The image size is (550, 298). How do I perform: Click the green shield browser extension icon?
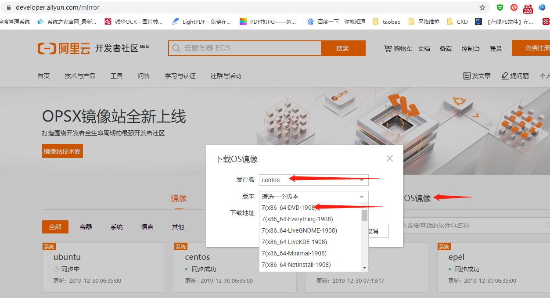click(500, 7)
